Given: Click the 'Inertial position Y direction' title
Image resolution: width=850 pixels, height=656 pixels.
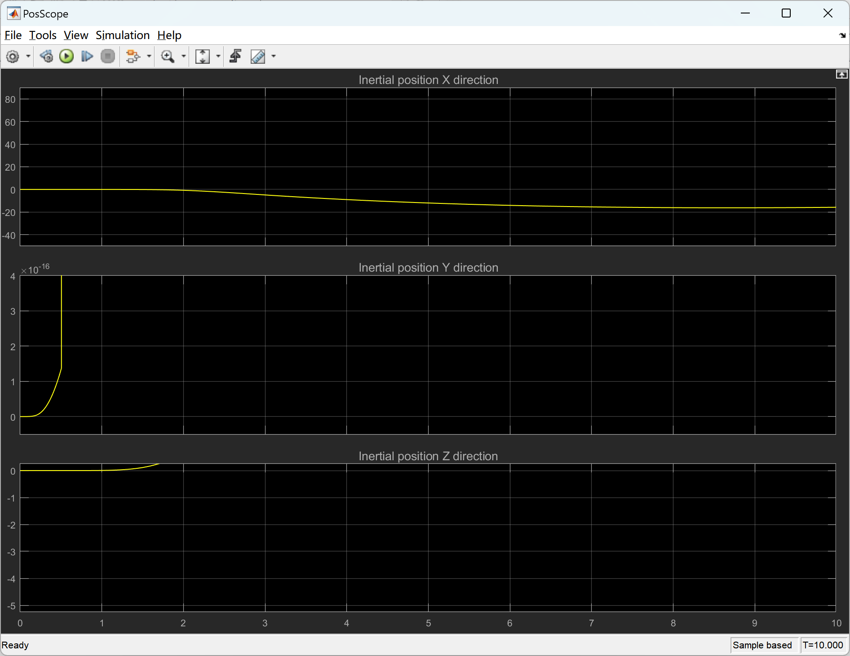Looking at the screenshot, I should tap(428, 268).
